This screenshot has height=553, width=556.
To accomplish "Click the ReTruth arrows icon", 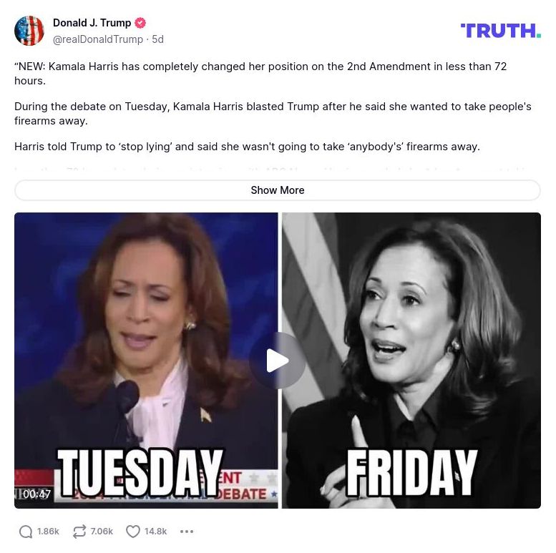I will [79, 532].
